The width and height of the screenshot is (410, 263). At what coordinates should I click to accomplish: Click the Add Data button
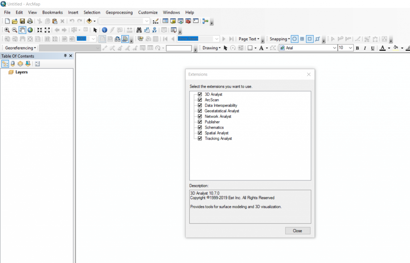tap(89, 21)
